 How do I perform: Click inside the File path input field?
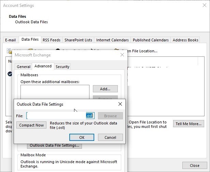(60, 116)
